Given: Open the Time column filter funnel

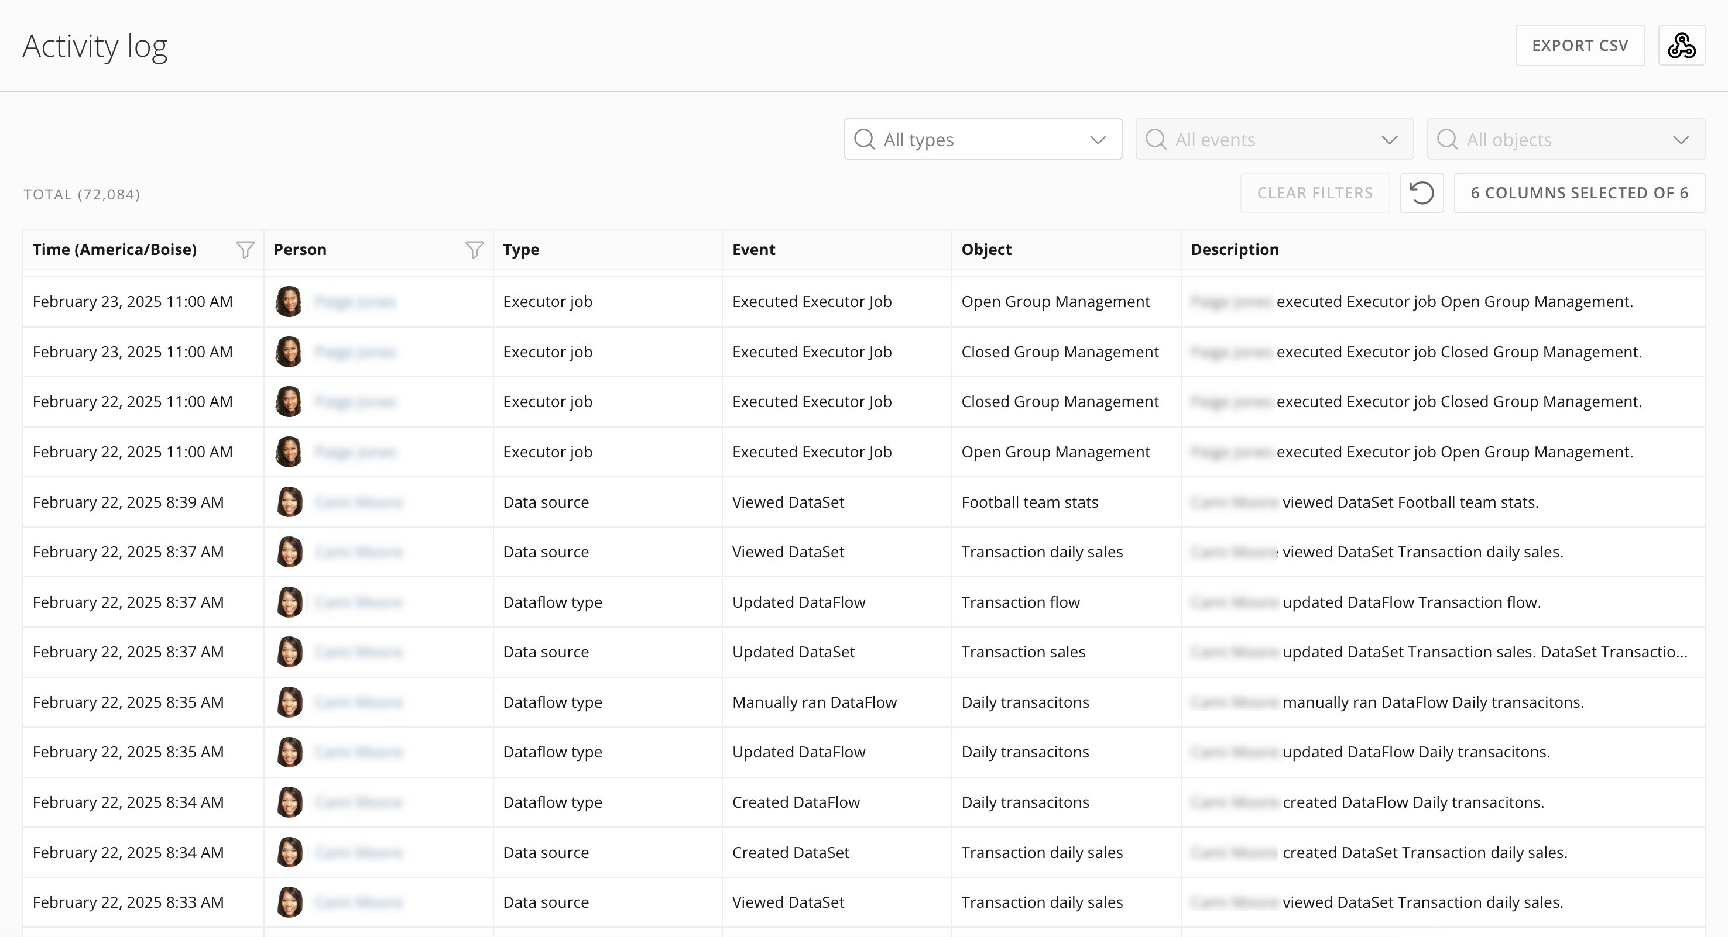Looking at the screenshot, I should point(245,249).
